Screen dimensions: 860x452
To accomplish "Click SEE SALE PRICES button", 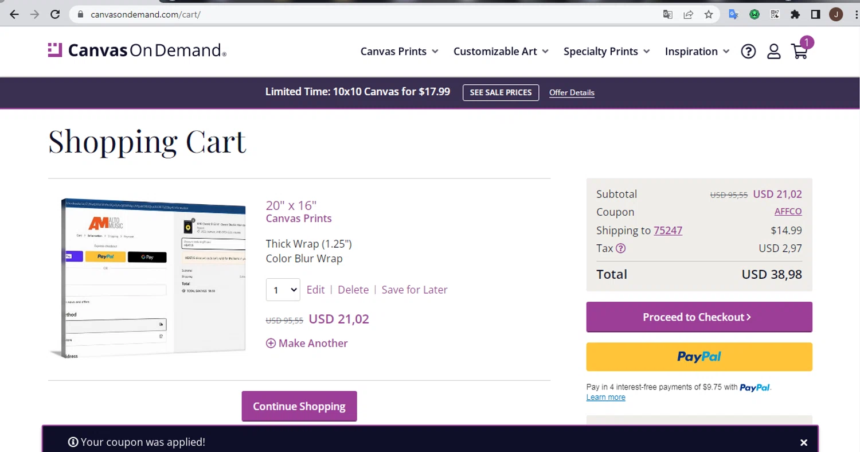I will 501,92.
